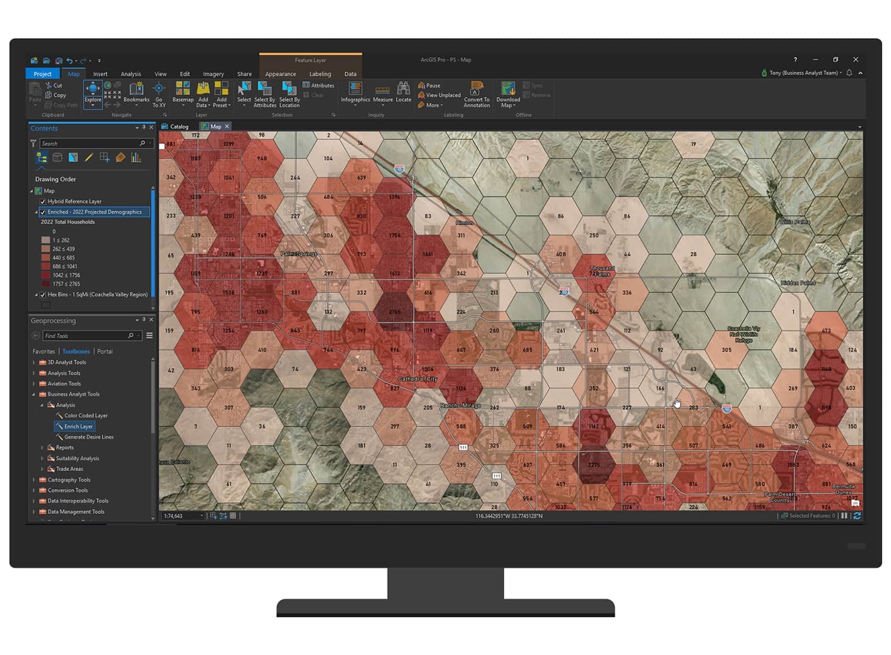Open the notifications bell
Image resolution: width=891 pixels, height=655 pixels.
(849, 72)
